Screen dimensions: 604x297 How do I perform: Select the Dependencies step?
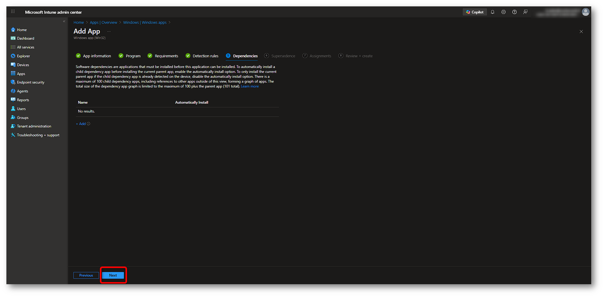point(242,56)
